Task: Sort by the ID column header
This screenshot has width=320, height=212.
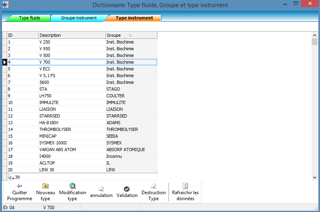Action: click(x=23, y=35)
